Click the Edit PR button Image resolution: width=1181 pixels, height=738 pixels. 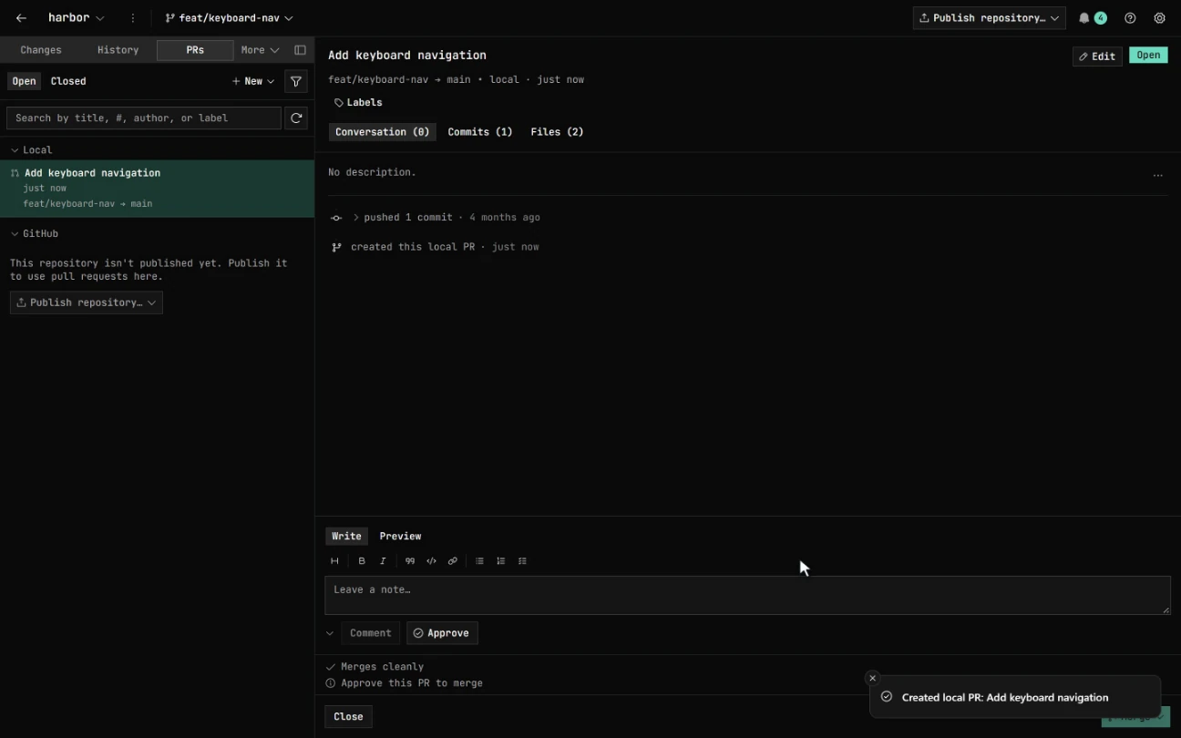point(1097,56)
